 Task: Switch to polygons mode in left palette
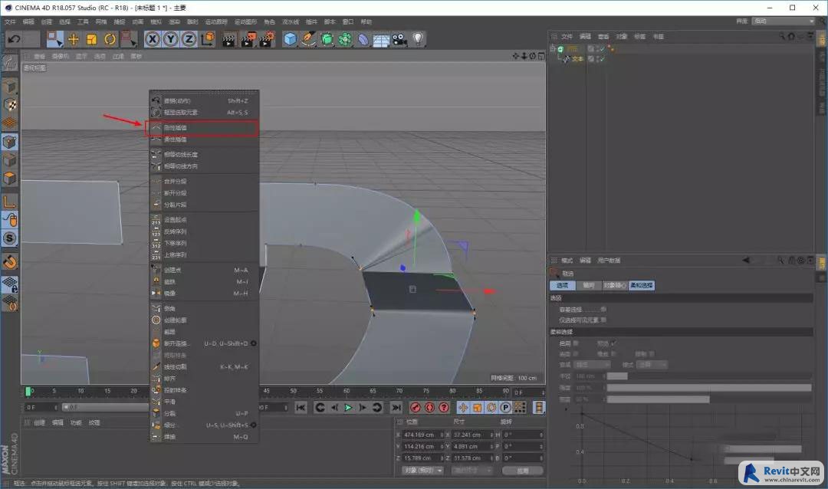10,179
